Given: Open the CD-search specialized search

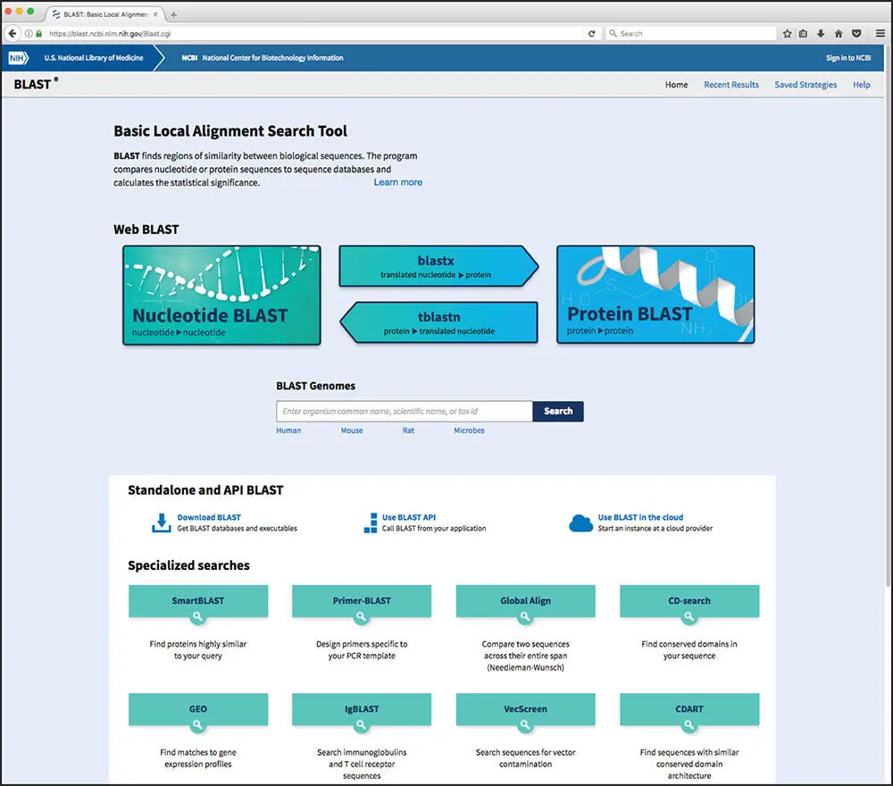Looking at the screenshot, I should click(x=689, y=601).
